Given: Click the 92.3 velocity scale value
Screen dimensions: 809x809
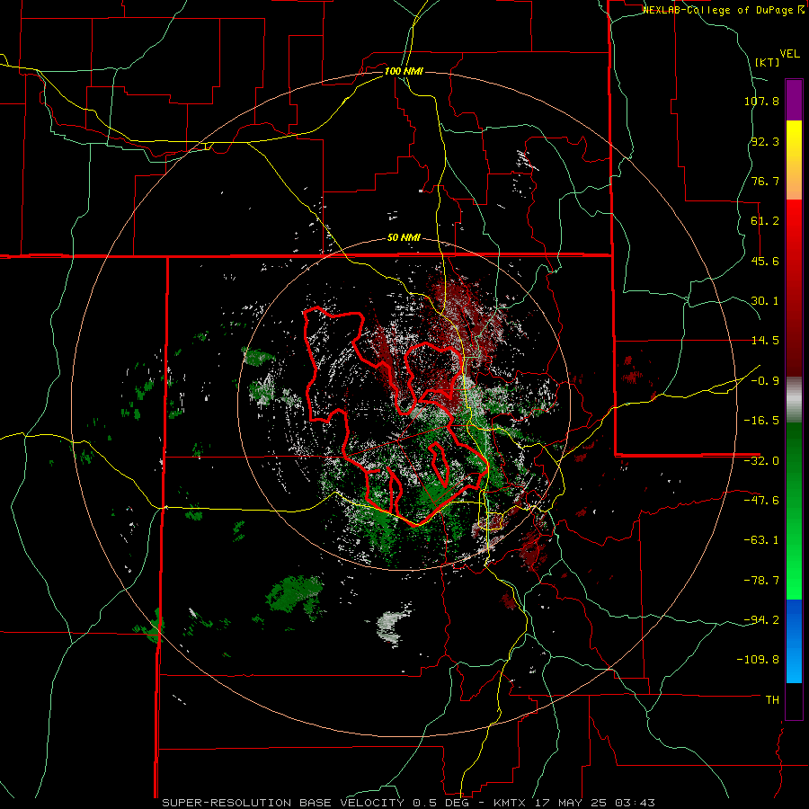Looking at the screenshot, I should coord(765,141).
